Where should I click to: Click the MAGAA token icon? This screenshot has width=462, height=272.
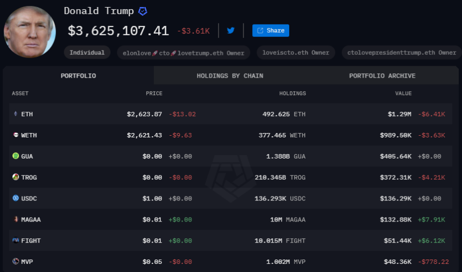(x=16, y=219)
